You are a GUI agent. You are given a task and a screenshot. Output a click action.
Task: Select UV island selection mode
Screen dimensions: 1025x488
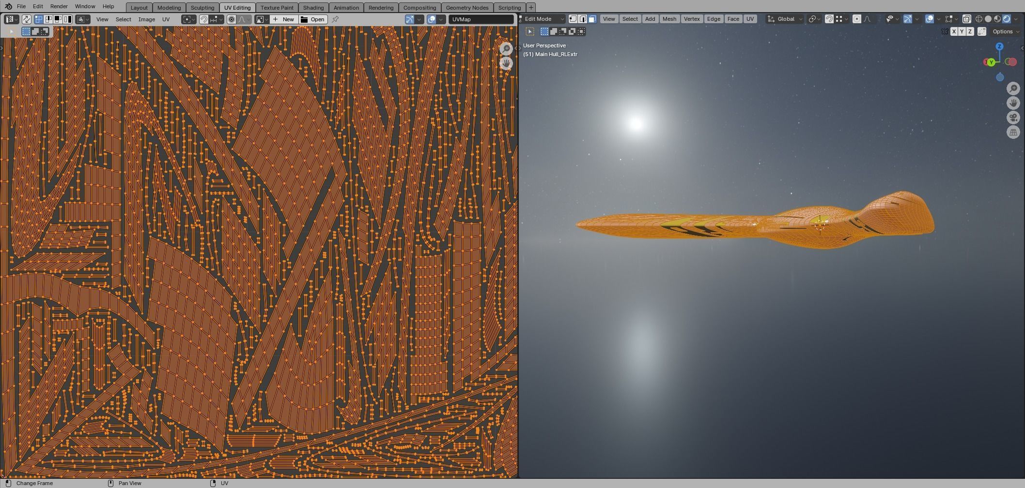(x=67, y=19)
